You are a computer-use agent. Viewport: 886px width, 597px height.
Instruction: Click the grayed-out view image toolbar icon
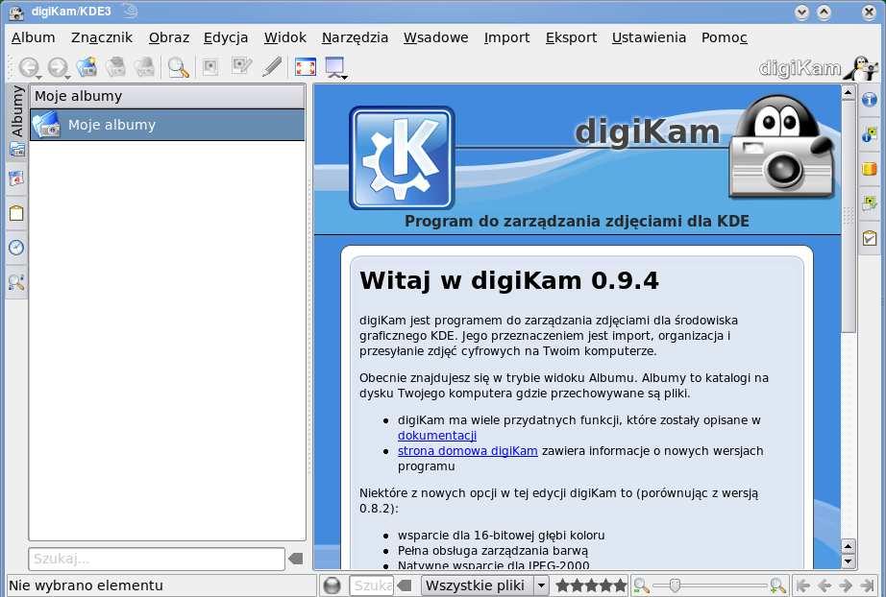(210, 67)
